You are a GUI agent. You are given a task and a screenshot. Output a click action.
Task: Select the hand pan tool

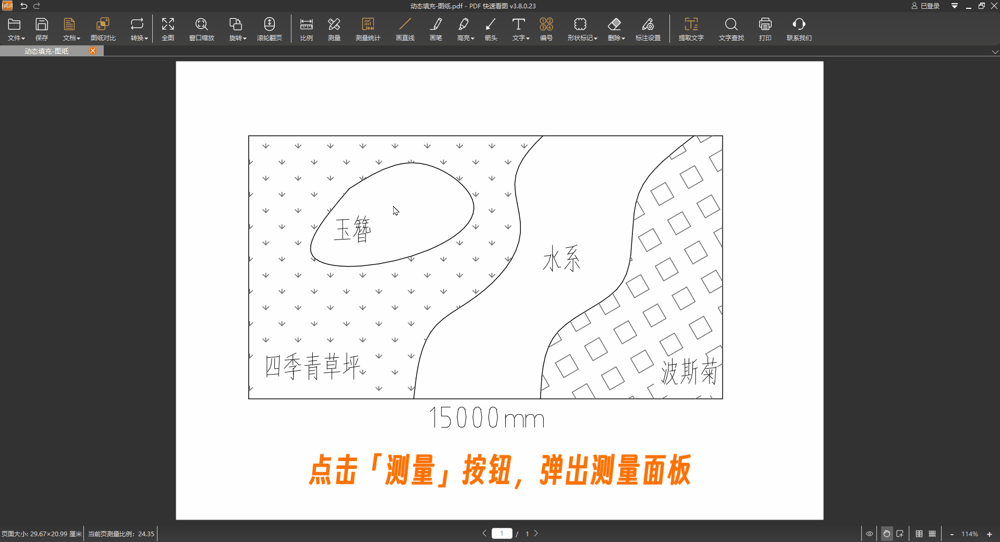click(x=887, y=534)
